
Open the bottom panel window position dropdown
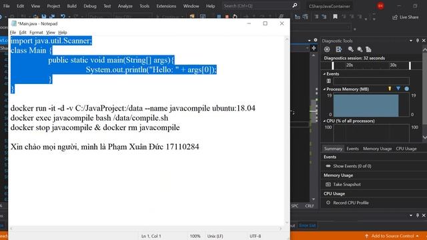tap(411, 215)
